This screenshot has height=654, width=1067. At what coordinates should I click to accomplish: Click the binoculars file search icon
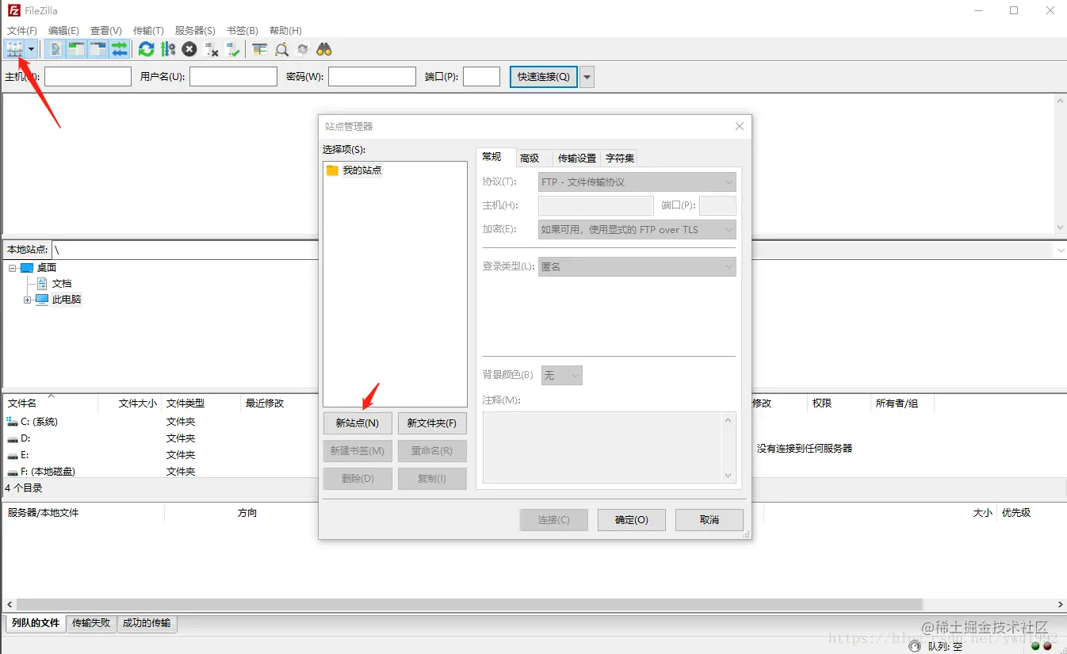323,49
